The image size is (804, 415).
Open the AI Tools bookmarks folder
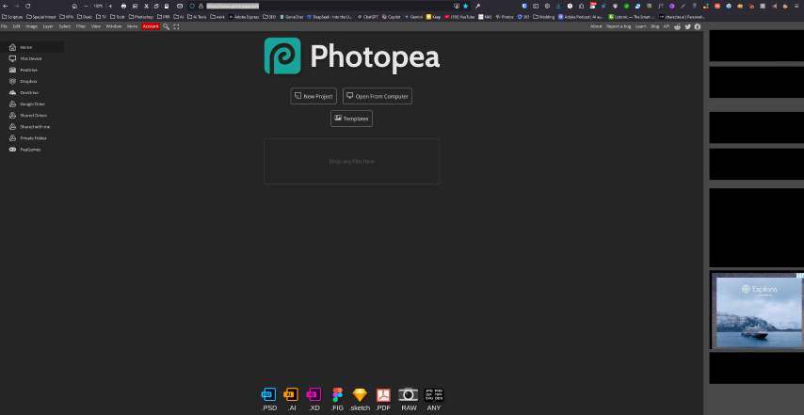tap(197, 17)
